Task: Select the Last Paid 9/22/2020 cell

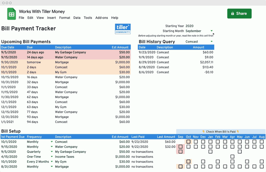Action: pos(140,146)
